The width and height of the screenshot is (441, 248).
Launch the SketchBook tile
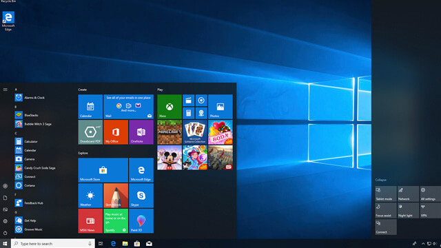coord(116,196)
